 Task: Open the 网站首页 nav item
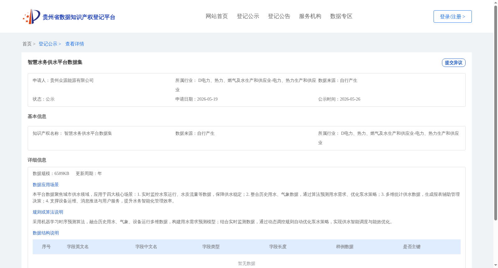tap(217, 16)
